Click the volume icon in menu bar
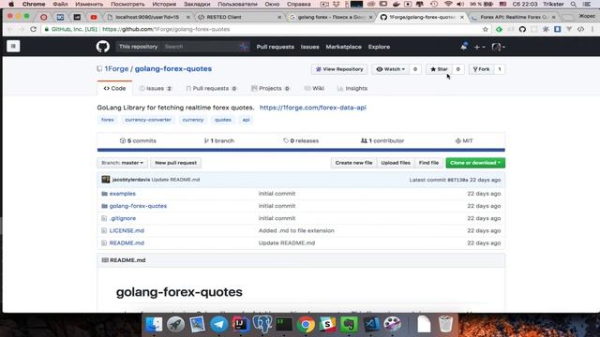This screenshot has width=600, height=337. 460,4
